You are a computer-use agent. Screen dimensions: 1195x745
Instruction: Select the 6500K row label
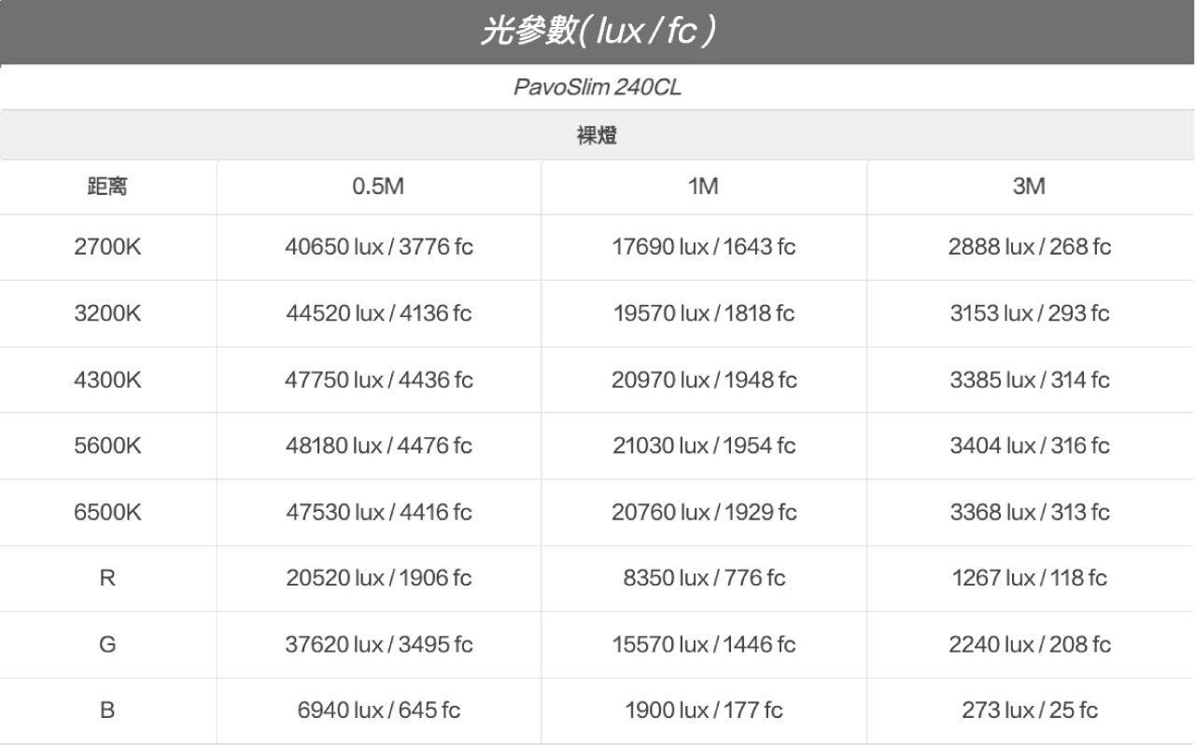[x=107, y=512]
